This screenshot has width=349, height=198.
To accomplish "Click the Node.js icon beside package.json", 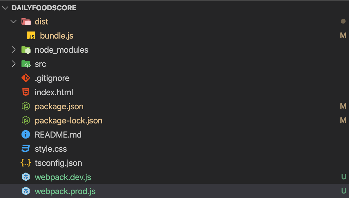I will point(26,106).
